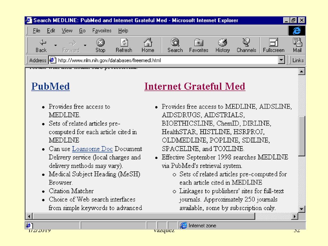Click the text "BIOETHICSLINE, ChemID, DIRLINE,"
The width and height of the screenshot is (328, 246).
(217, 123)
